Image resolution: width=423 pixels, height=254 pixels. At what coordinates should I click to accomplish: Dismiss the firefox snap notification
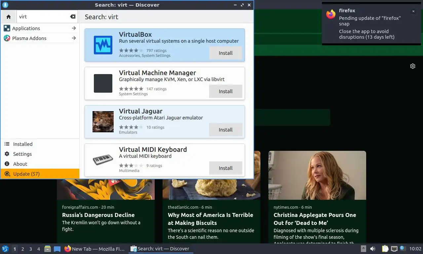(413, 11)
